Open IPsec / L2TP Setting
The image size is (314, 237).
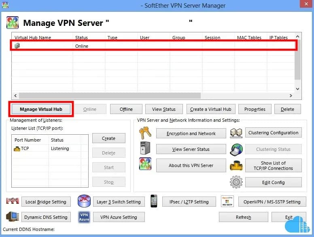(189, 202)
